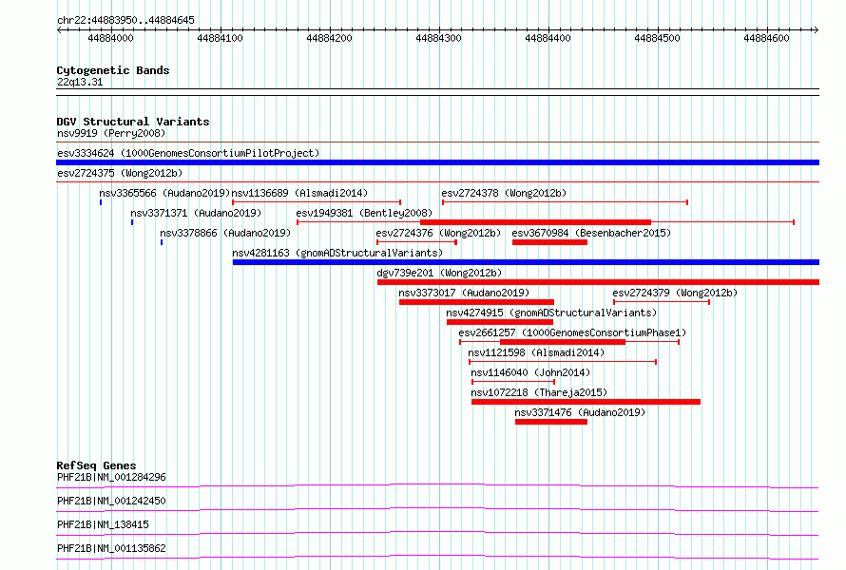The height and width of the screenshot is (570, 846).
Task: Click ruler position 44884600
Action: pos(766,38)
